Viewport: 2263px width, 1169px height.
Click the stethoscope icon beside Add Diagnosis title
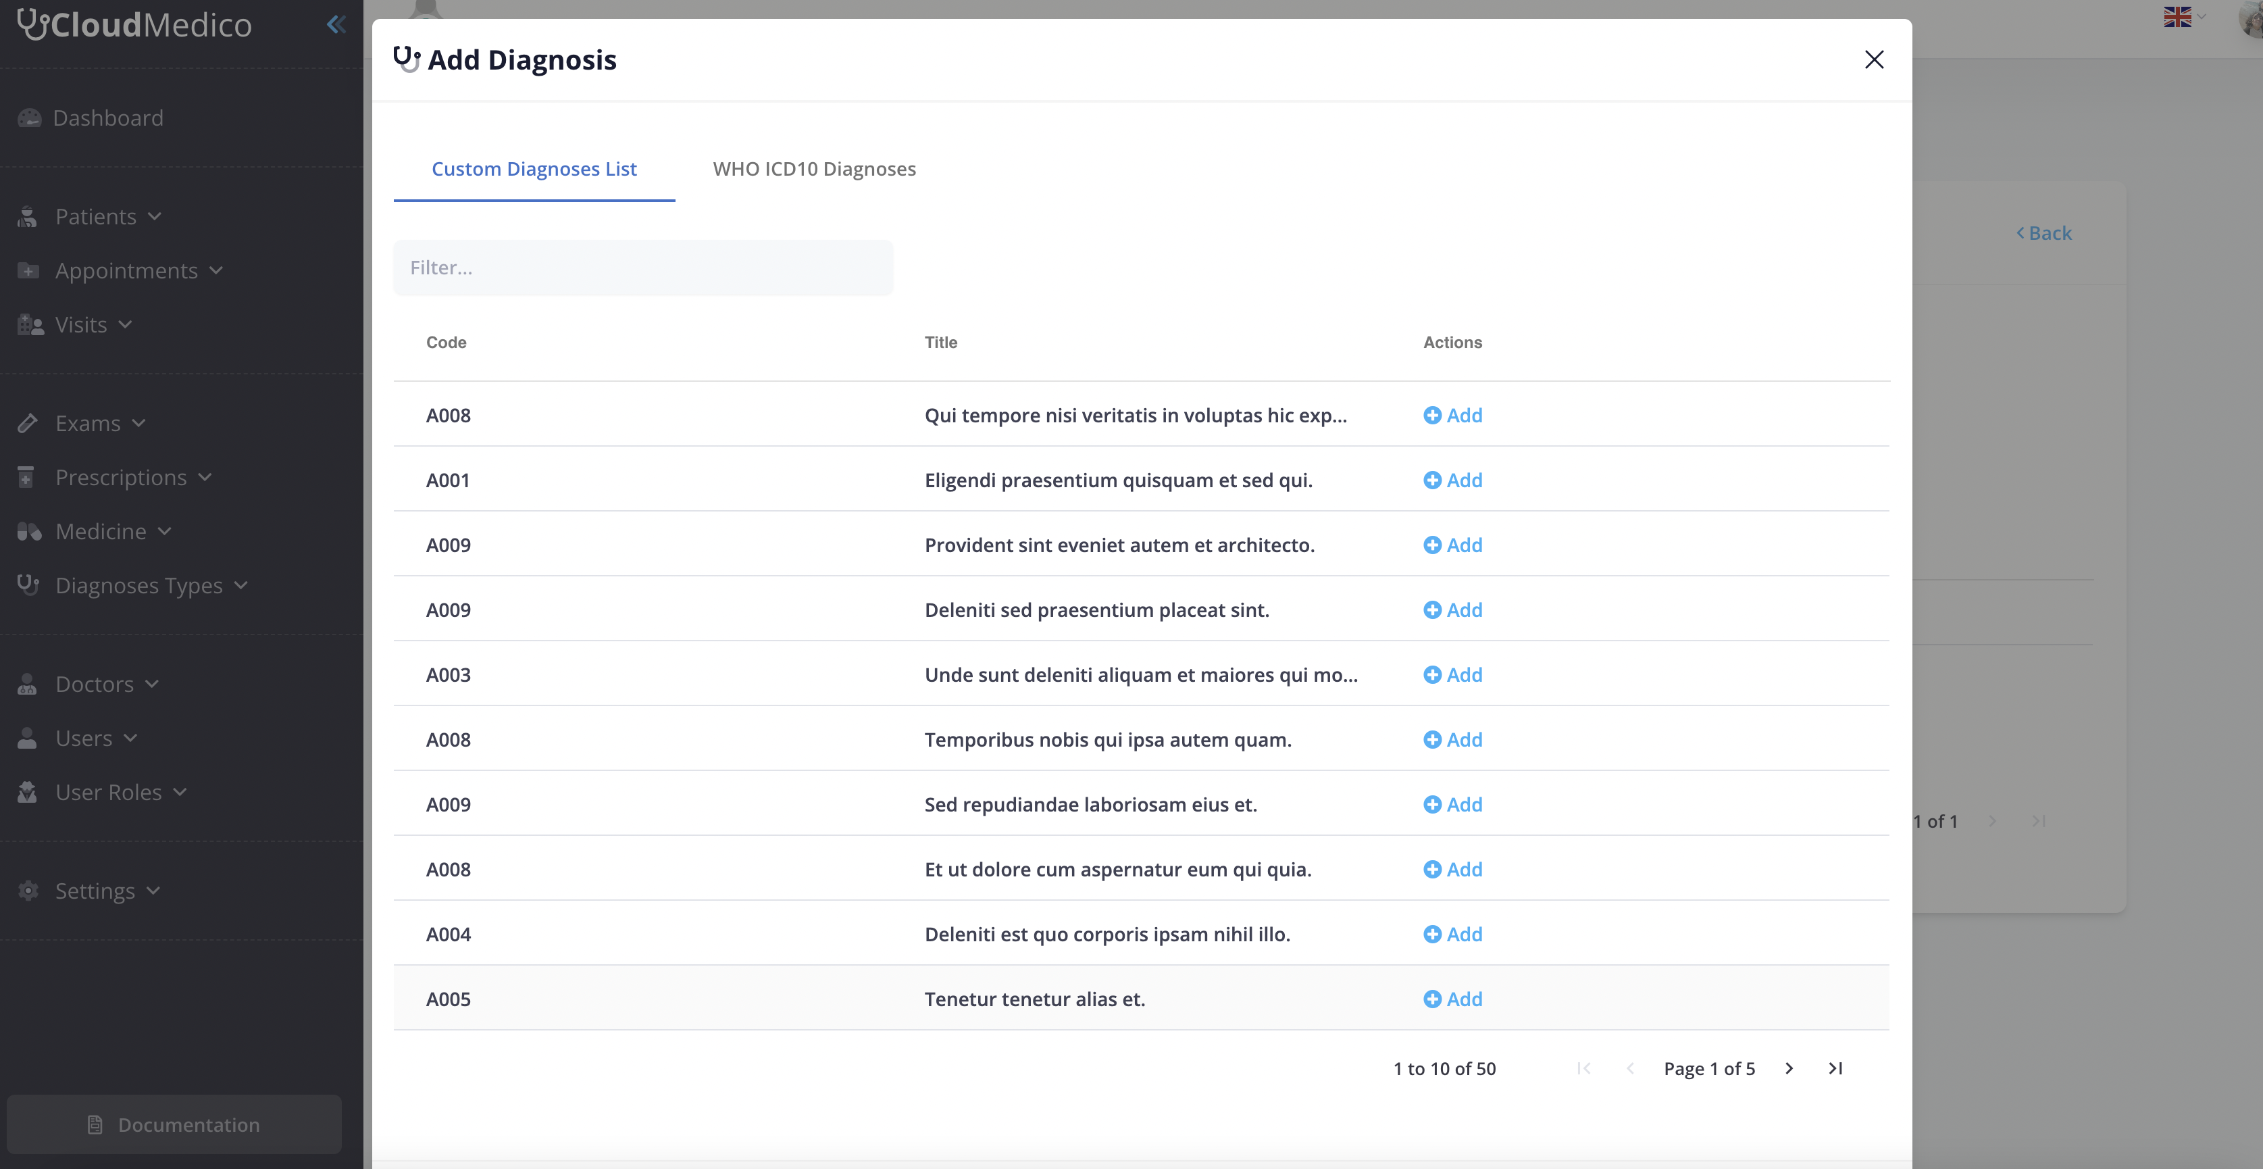pos(407,59)
